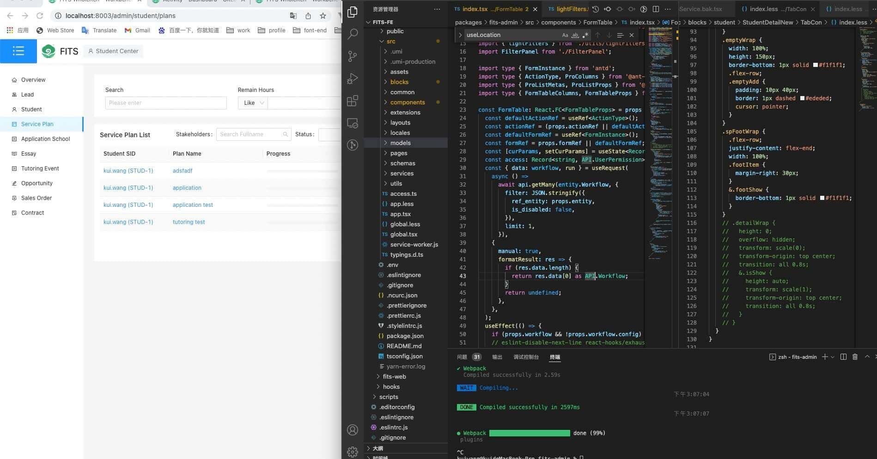Switch to the lightFilters editor tab
Image resolution: width=877 pixels, height=459 pixels.
coord(567,9)
